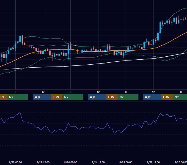Select the LDN block after the 8/24 東京 block
187x165 pixels.
[112, 97]
